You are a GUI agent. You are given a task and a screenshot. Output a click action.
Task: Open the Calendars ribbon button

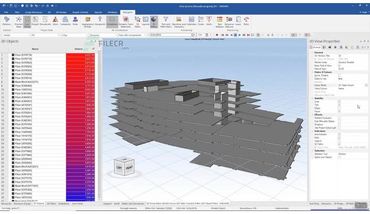point(192,21)
